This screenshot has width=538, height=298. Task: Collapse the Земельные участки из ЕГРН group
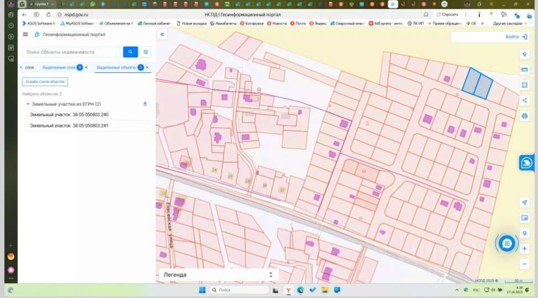[x=28, y=104]
